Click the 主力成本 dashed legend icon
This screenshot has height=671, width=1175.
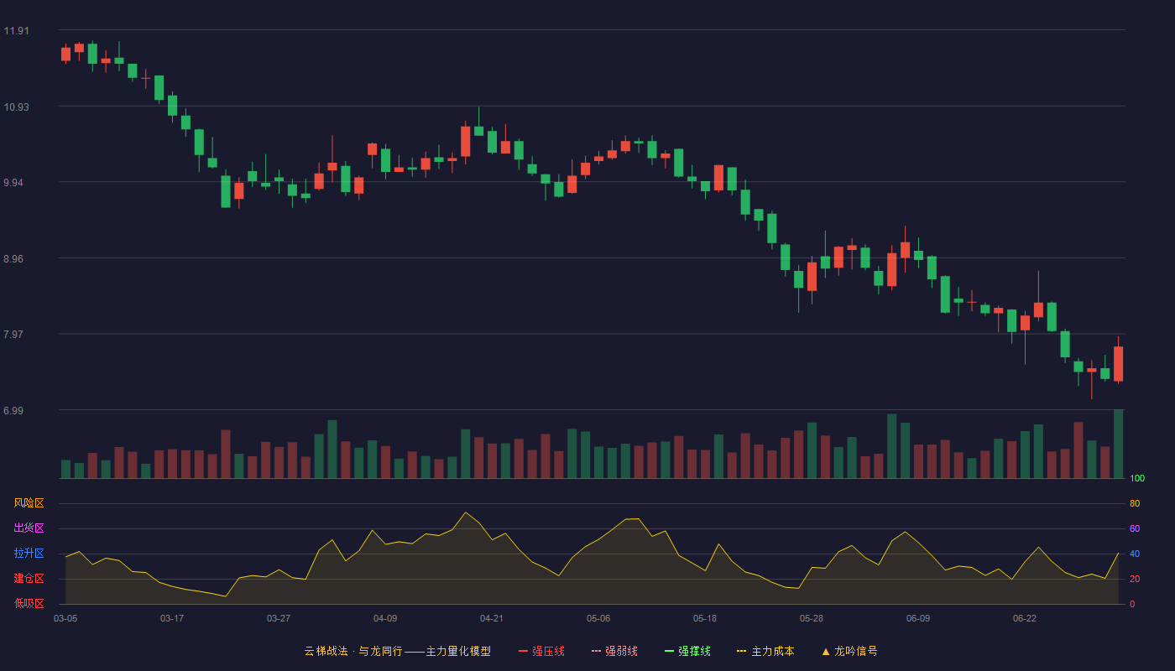click(x=742, y=651)
